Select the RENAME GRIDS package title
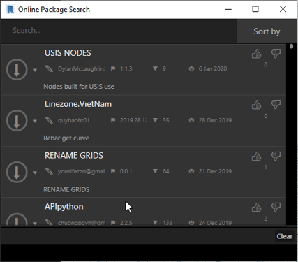298x262 pixels. coord(74,155)
